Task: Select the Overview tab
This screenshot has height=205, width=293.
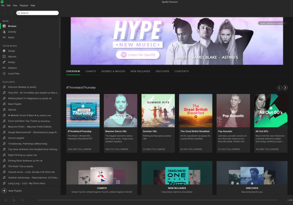Action: (73, 71)
